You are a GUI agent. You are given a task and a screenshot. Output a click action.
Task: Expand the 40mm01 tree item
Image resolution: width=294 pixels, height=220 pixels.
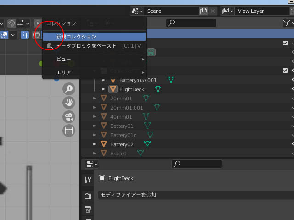pos(95,117)
